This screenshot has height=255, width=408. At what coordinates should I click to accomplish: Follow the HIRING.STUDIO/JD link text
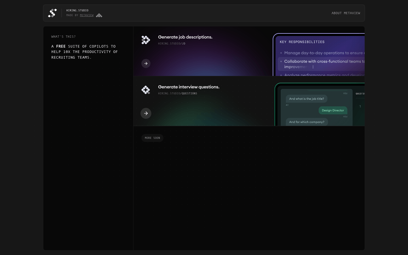pyautogui.click(x=172, y=44)
